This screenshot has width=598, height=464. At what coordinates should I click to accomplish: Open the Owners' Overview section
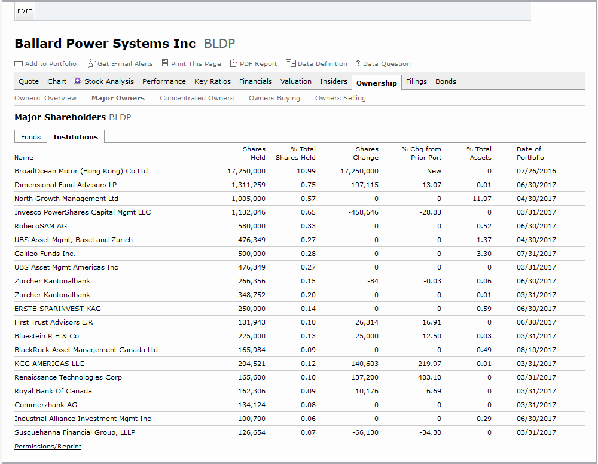click(x=45, y=97)
